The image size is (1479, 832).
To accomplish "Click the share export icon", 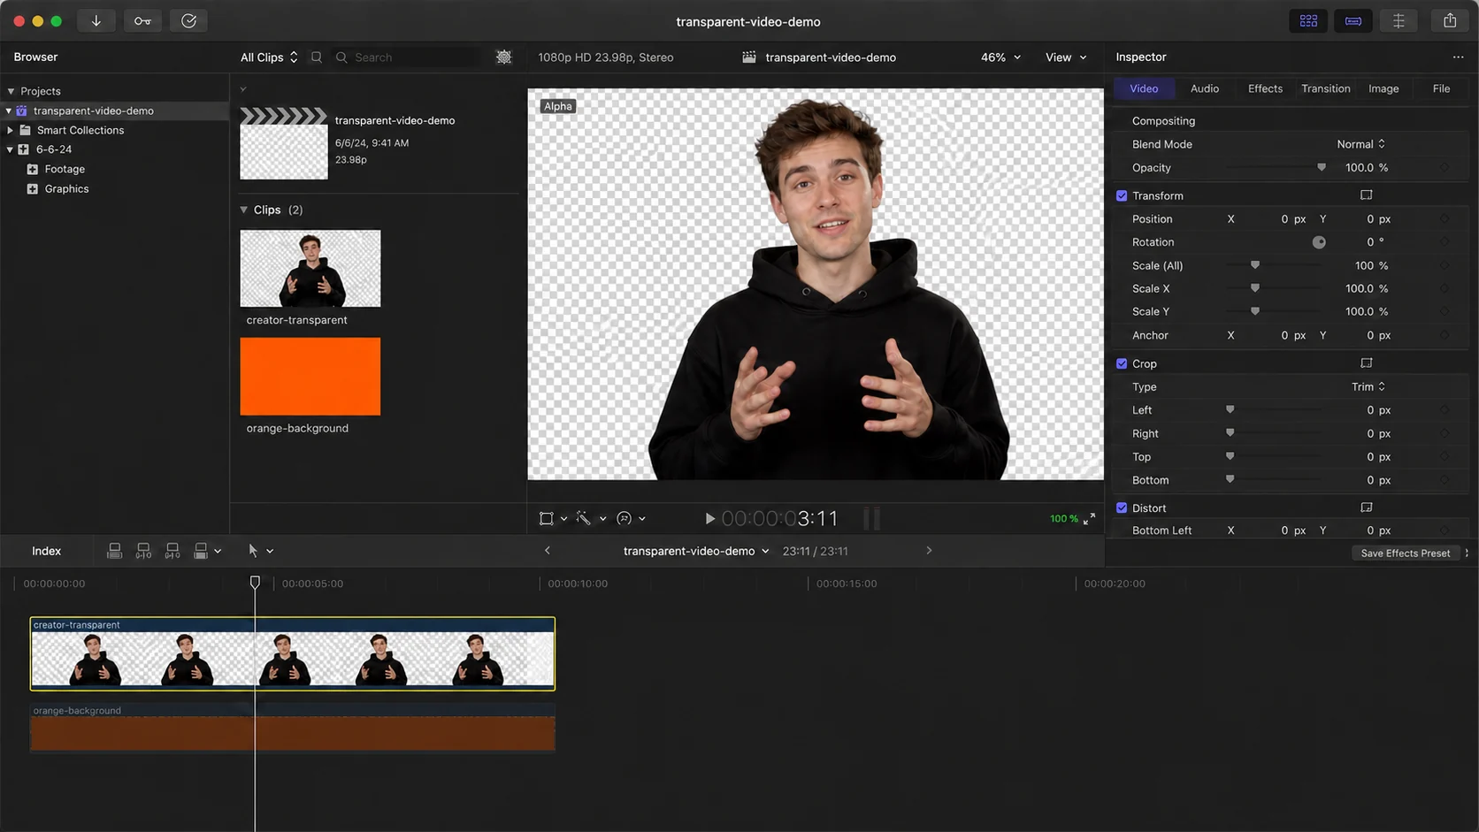I will pos(1449,20).
